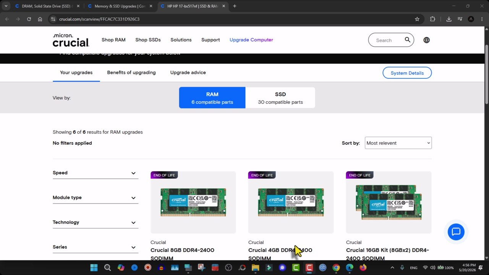Screen dimensions: 489x275
Task: Open Copilot from the taskbar
Action: pyautogui.click(x=121, y=268)
